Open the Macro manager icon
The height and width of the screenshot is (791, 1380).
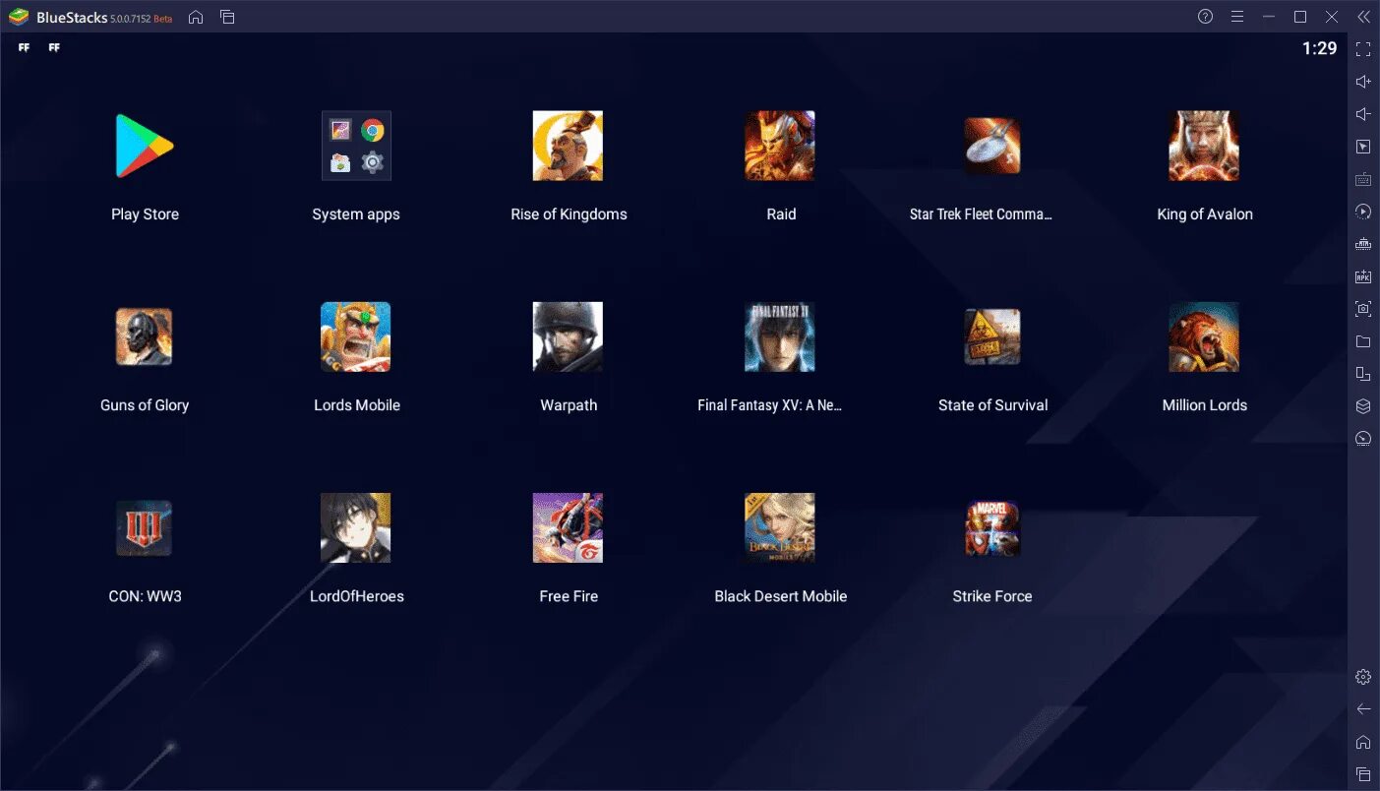tap(1363, 244)
